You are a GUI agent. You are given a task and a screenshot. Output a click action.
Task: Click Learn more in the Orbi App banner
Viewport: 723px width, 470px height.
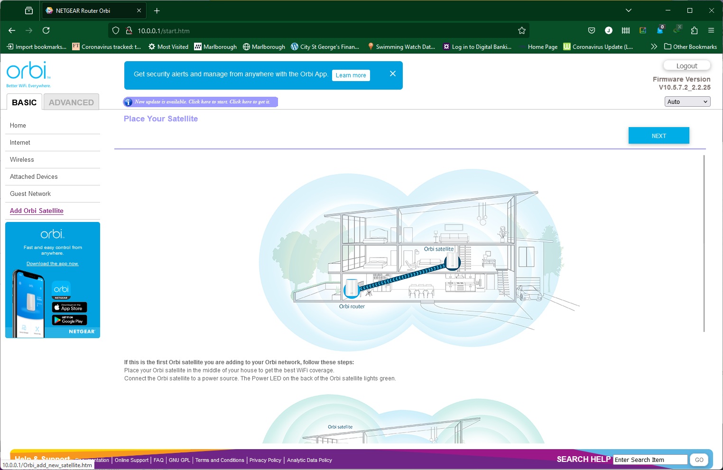351,75
